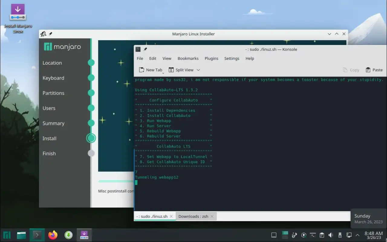Close the Downloads : zsh tab
The height and width of the screenshot is (242, 387).
click(212, 216)
